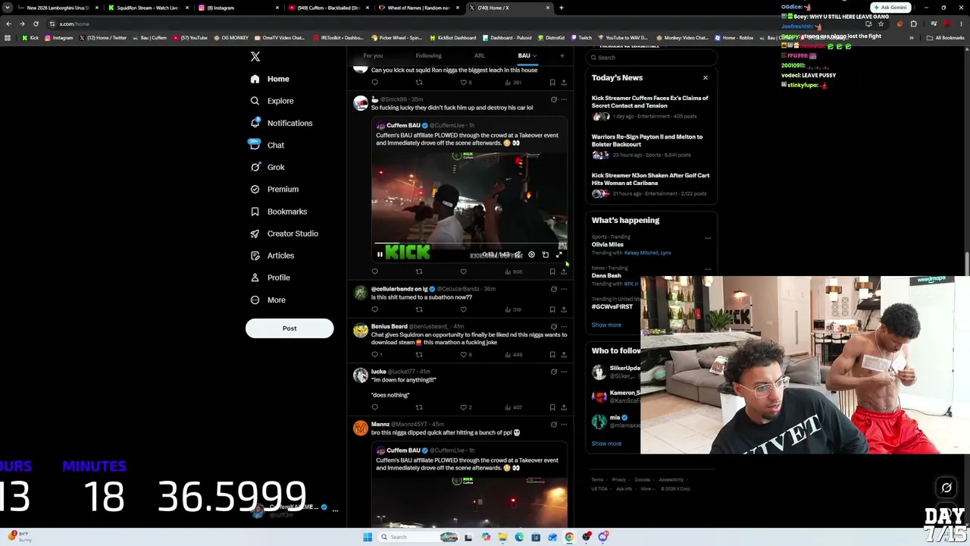The width and height of the screenshot is (970, 546).
Task: Open the Profile page from the sidebar
Action: [x=271, y=278]
